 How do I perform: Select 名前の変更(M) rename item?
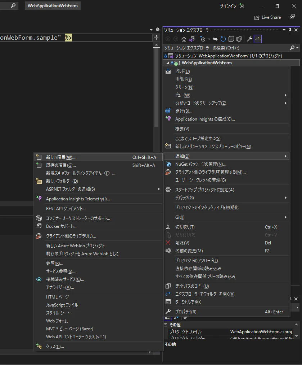pos(227,251)
